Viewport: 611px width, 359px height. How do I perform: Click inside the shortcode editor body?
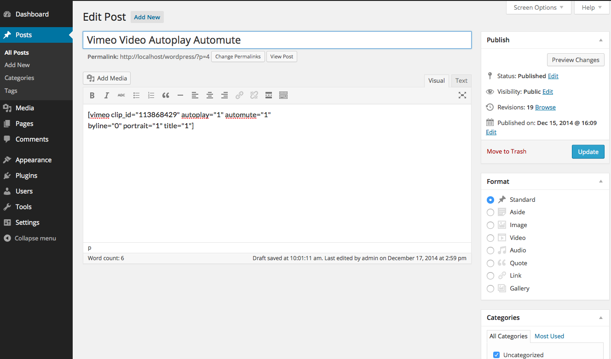tap(277, 173)
